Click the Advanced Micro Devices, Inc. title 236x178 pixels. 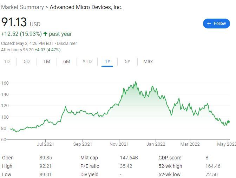point(86,7)
